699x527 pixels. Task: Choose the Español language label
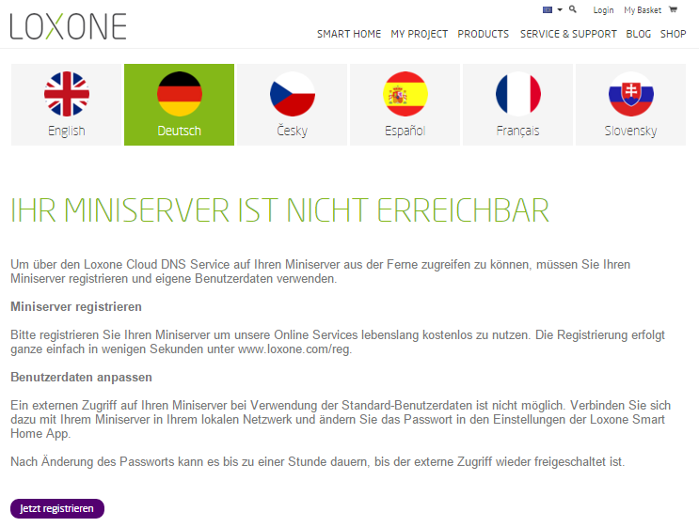[x=405, y=131]
